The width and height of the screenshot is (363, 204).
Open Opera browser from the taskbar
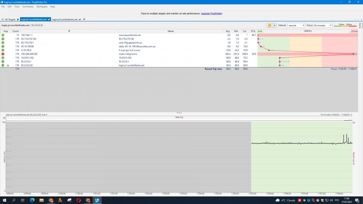tap(79, 200)
